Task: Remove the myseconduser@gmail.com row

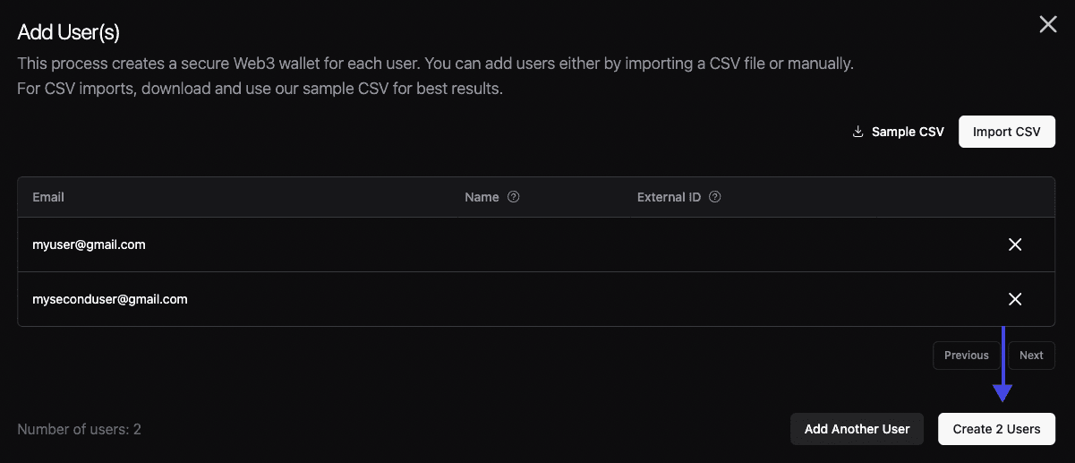Action: [1015, 299]
